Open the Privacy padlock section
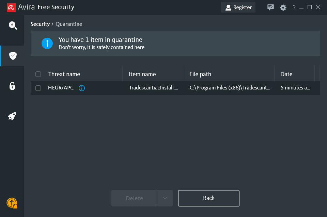 tap(12, 86)
